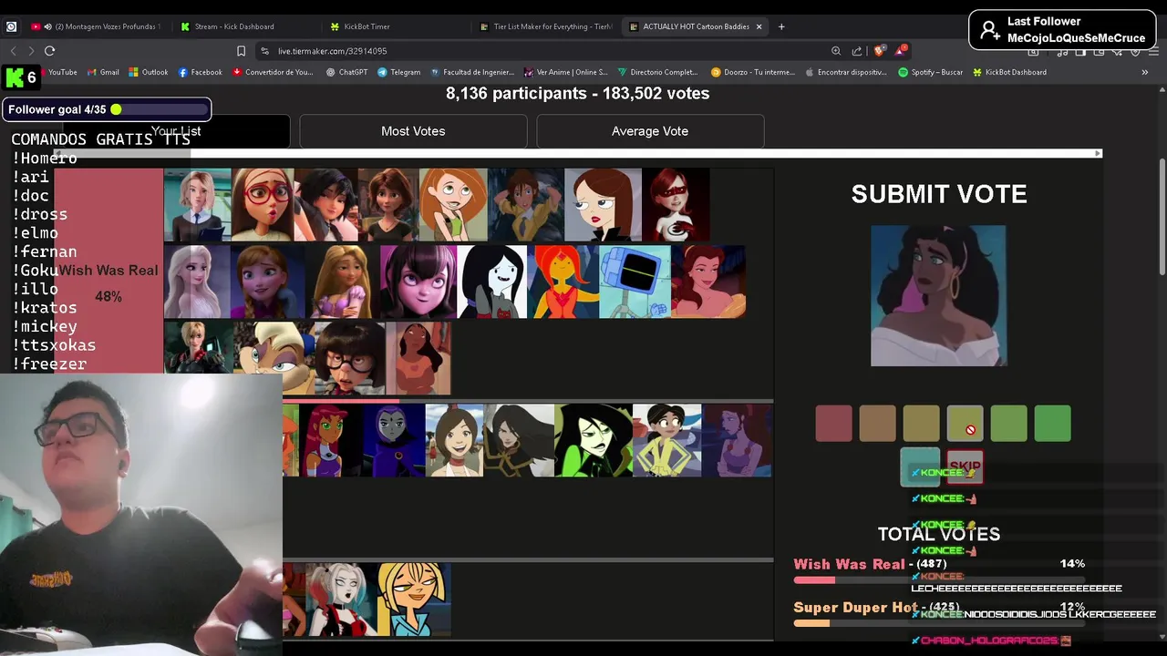Click the Rapunzel character thumbnail

tap(341, 282)
